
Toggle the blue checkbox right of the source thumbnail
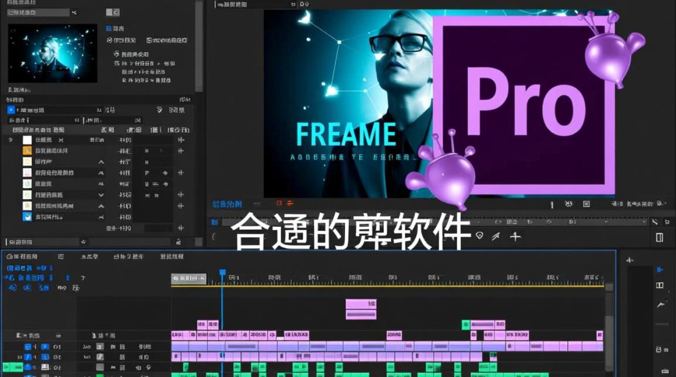[x=108, y=29]
